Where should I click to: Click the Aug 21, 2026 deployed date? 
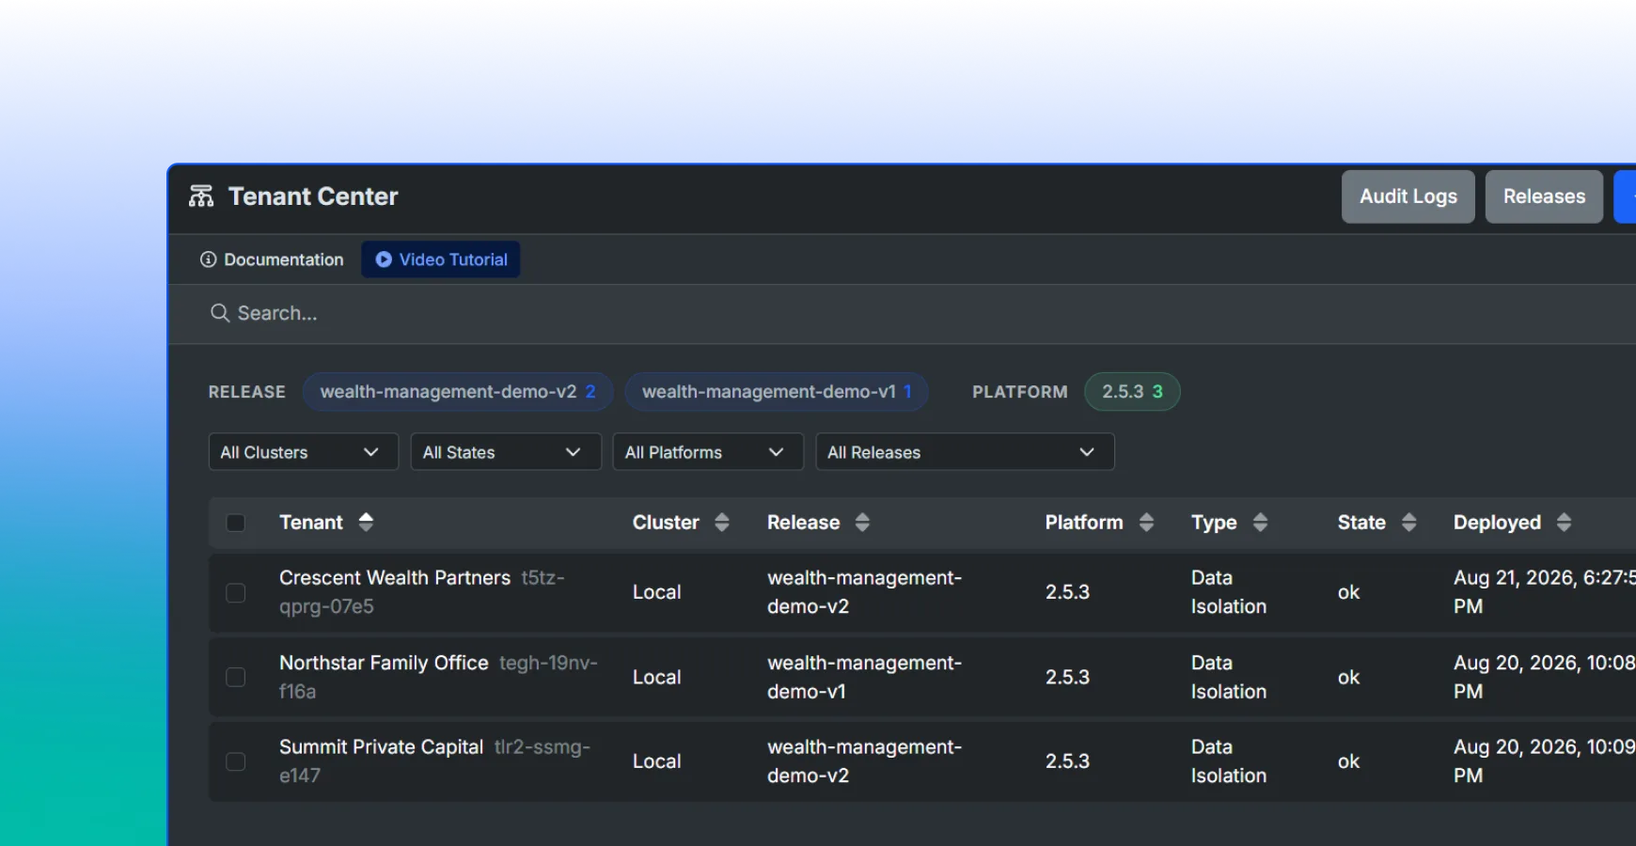coord(1545,592)
